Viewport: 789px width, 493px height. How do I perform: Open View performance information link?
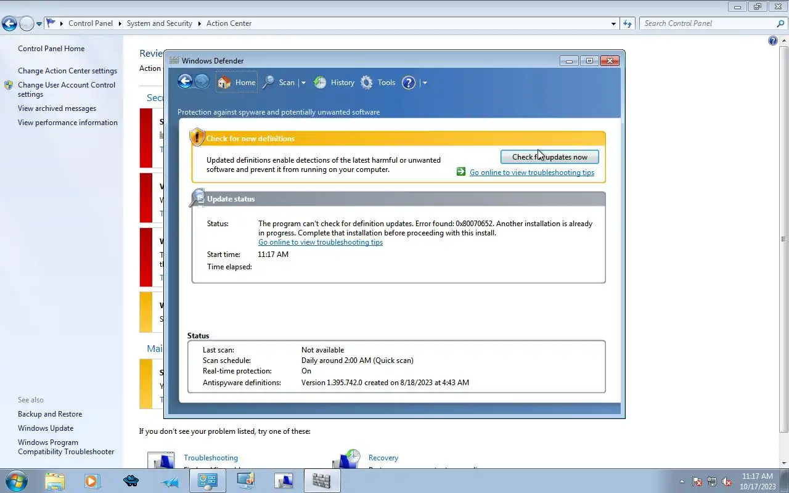click(68, 123)
